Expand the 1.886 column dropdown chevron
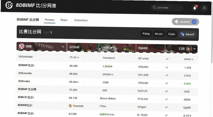The image size is (213, 117). [111, 48]
